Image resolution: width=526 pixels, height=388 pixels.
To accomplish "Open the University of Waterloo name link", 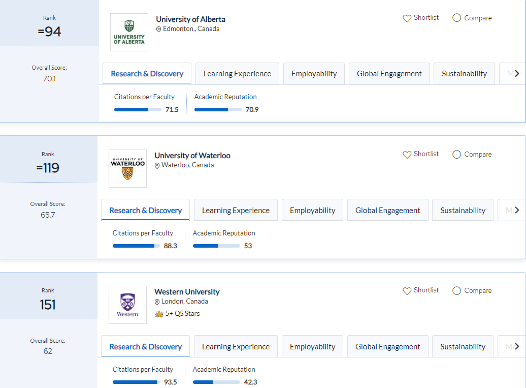I will (192, 156).
